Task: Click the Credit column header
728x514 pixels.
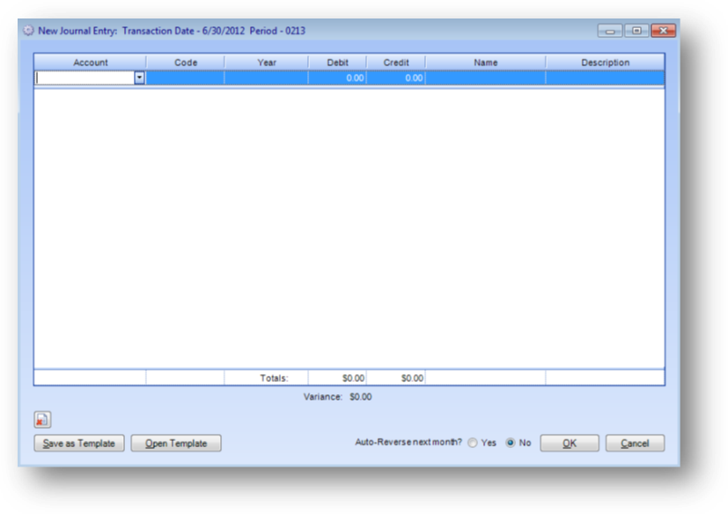Action: [396, 62]
